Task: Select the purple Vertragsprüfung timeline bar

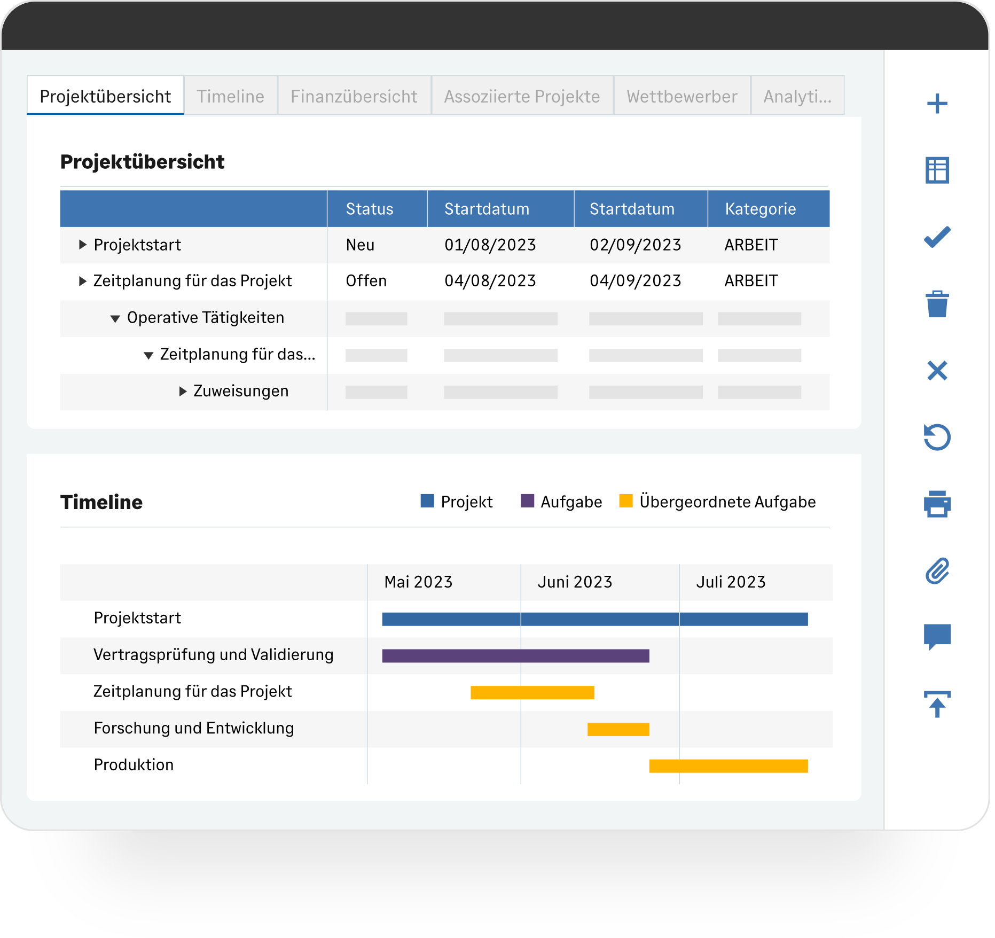Action: click(515, 655)
